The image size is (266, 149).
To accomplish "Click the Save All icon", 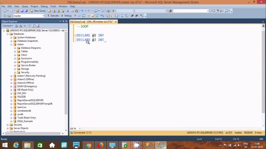I will pos(26,11).
